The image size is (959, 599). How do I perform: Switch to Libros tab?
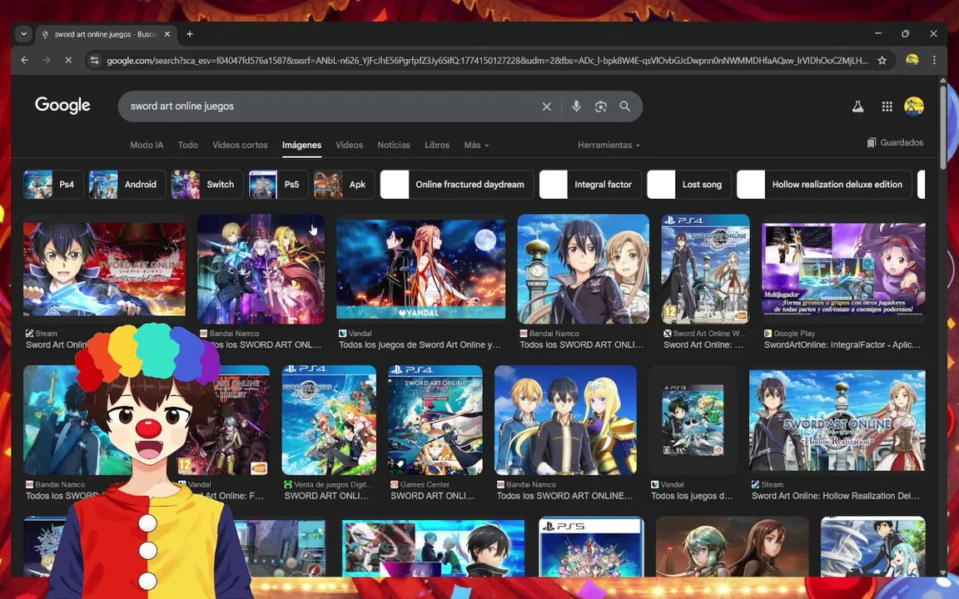point(437,145)
